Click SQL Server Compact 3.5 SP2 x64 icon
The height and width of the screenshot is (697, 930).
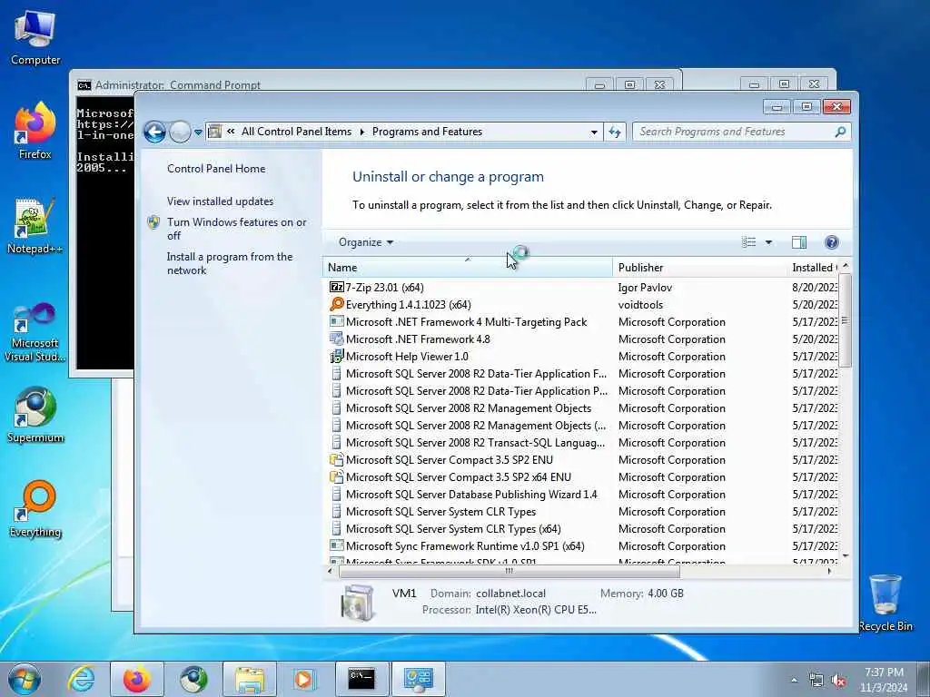click(336, 476)
